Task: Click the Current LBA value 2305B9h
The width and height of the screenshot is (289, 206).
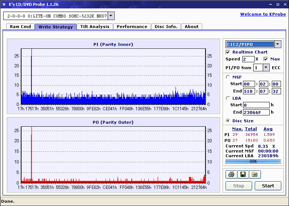Action: (268, 156)
